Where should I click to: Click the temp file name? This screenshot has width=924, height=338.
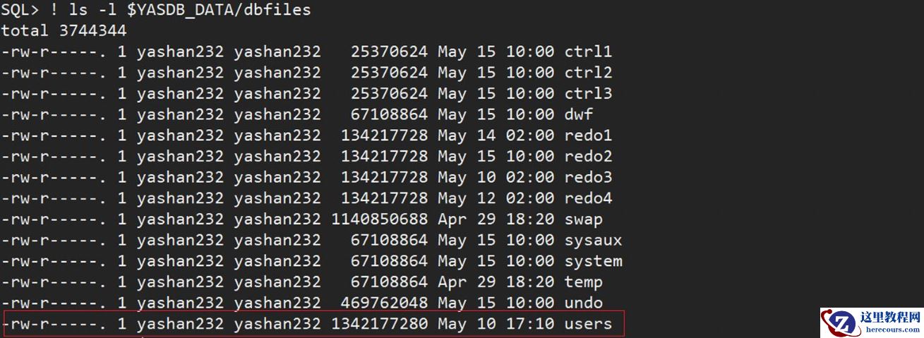pos(583,282)
